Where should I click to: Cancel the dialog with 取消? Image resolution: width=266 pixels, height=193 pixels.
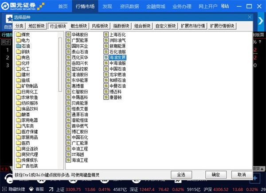[x=242, y=174]
